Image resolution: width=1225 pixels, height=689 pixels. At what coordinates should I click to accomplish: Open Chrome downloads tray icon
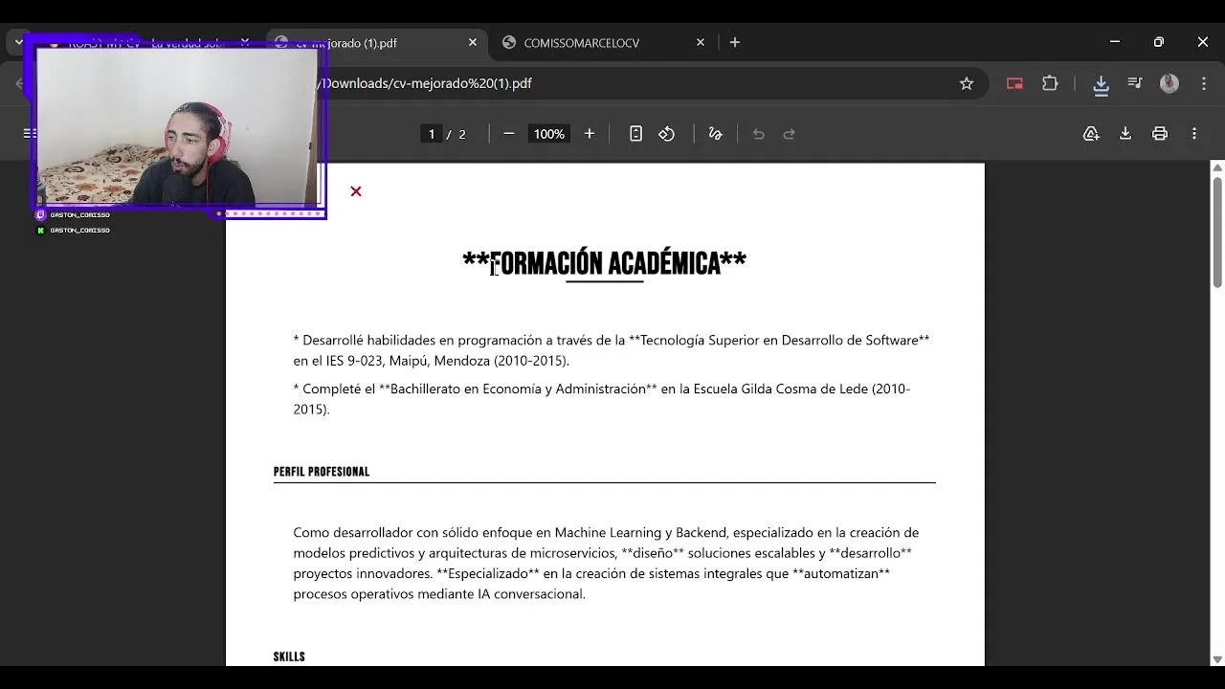(x=1102, y=84)
